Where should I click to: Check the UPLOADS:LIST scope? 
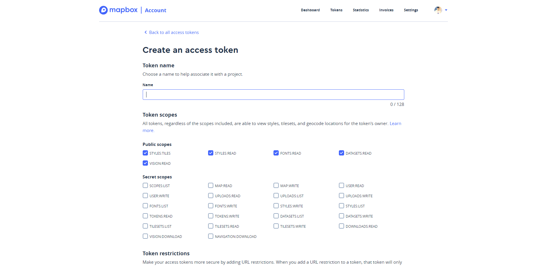[276, 196]
